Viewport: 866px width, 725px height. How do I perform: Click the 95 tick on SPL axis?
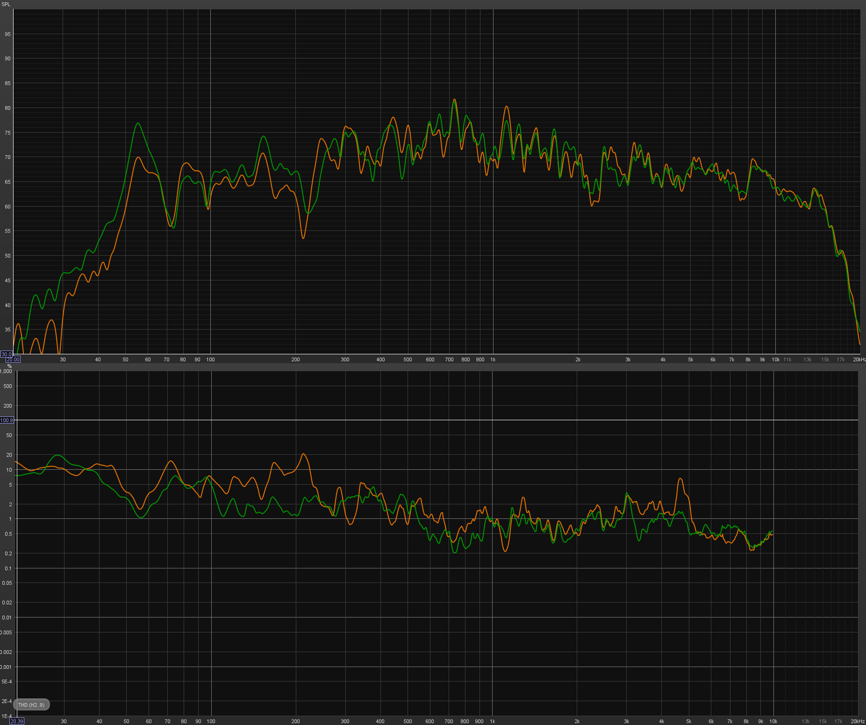tap(8, 34)
